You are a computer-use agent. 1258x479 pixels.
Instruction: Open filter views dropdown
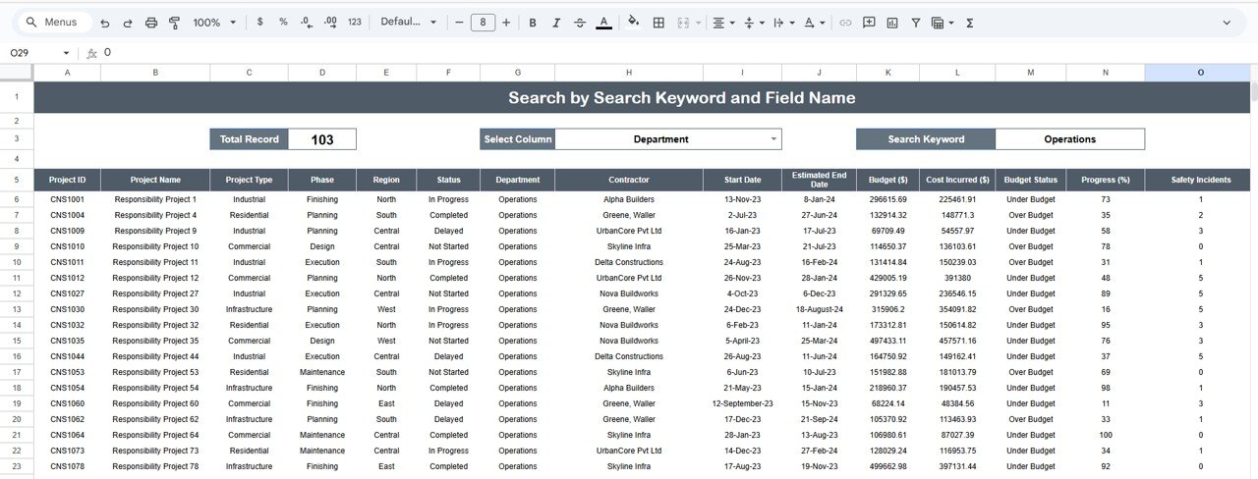tap(942, 22)
